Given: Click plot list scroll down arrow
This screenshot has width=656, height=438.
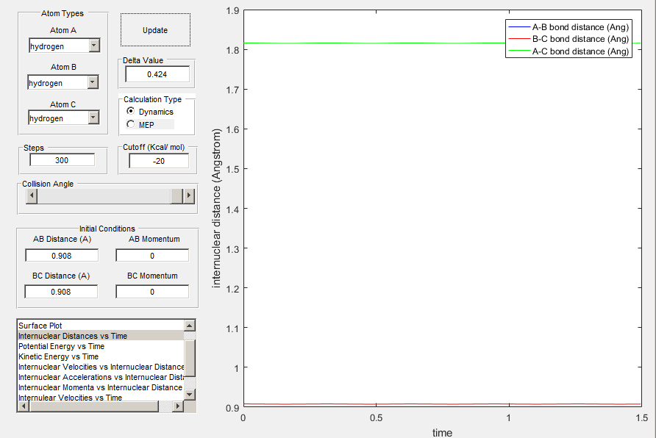Looking at the screenshot, I should (x=190, y=394).
